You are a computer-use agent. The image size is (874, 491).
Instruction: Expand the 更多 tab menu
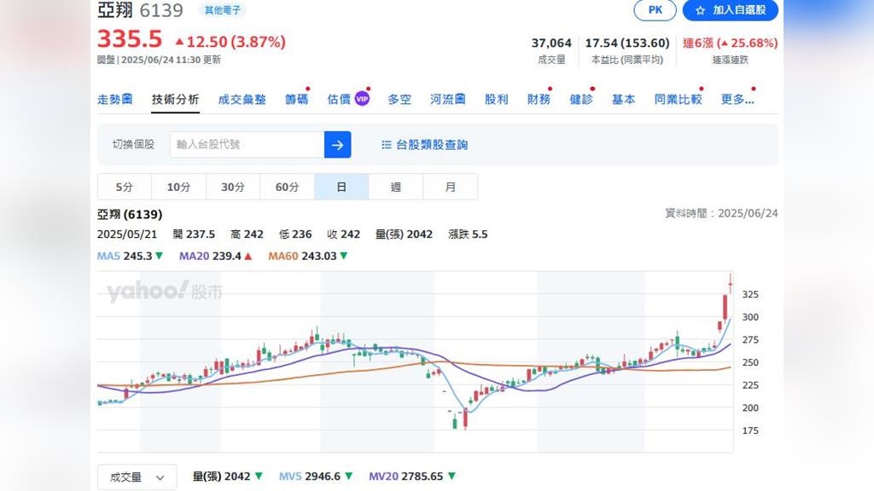tap(737, 99)
